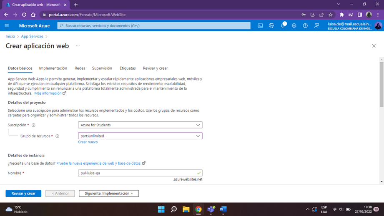Screen dimensions: 384x216
Task: Click Siguiente: Implementación button
Action: click(x=109, y=193)
